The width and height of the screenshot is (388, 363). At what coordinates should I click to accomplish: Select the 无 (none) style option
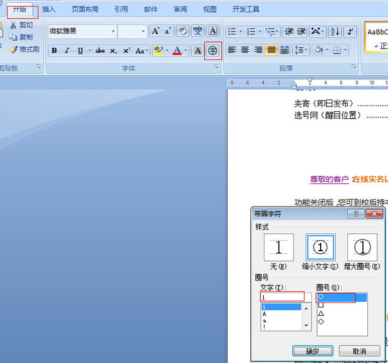tap(279, 248)
